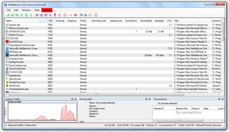Viewport: 229px width, 132px height.
Task: Sort by the Path column header
Action: (x=192, y=21)
